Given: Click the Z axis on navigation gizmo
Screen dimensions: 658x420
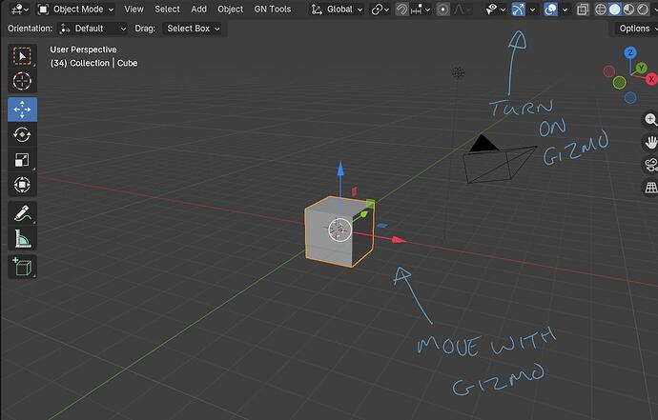Looking at the screenshot, I should click(630, 52).
